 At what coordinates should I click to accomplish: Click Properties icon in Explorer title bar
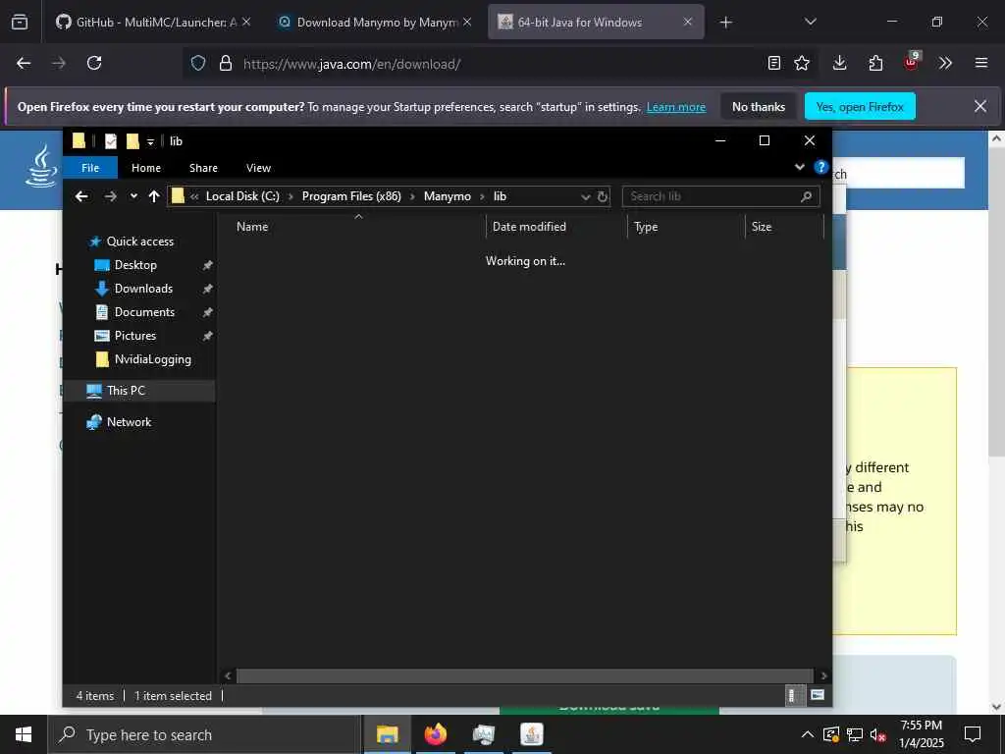pyautogui.click(x=111, y=141)
